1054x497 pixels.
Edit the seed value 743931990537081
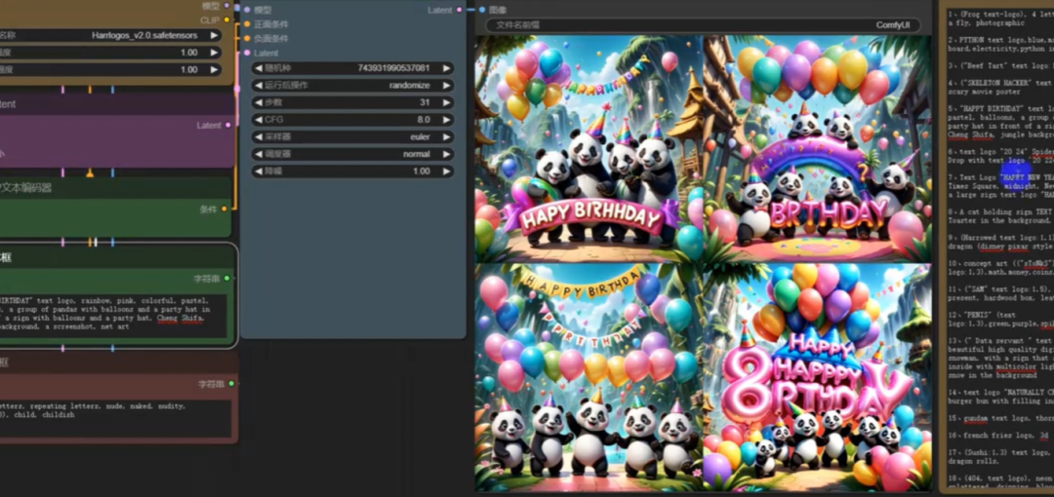click(394, 68)
